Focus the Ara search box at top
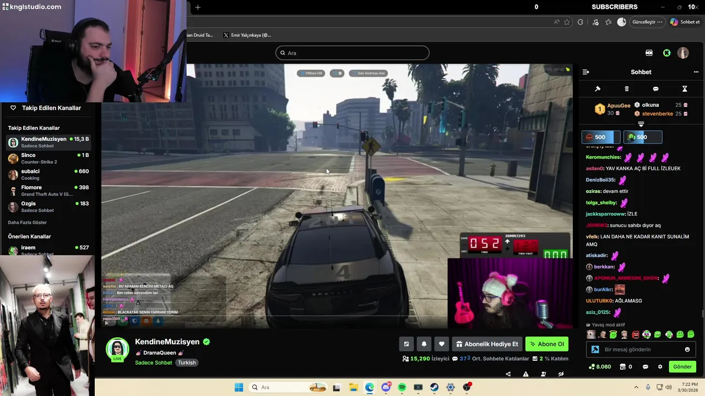The width and height of the screenshot is (705, 396). (x=352, y=53)
